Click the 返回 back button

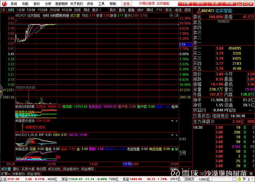pos(187,10)
